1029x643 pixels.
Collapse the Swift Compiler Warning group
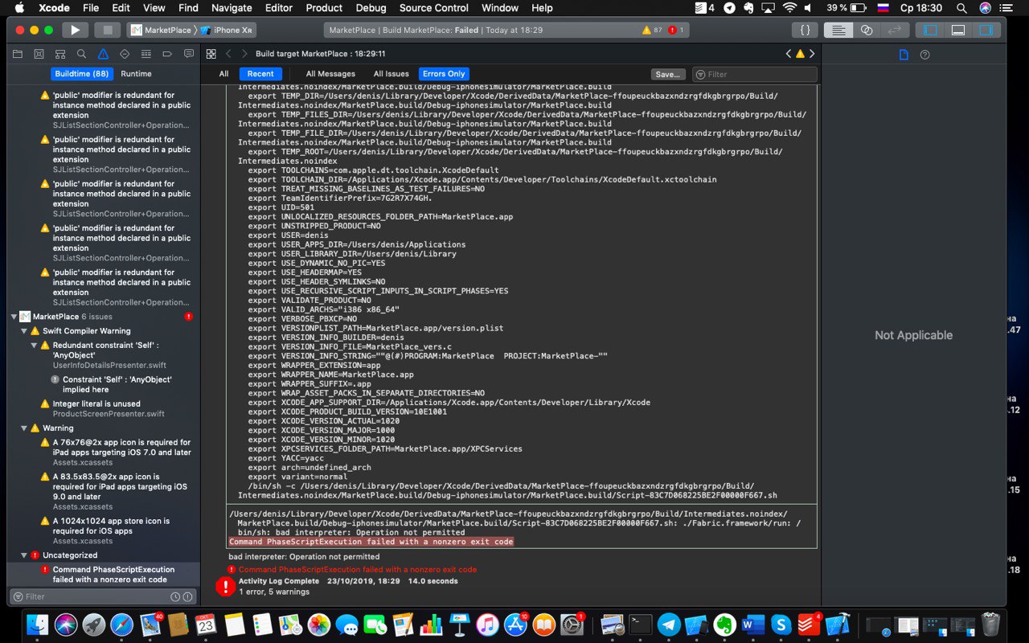click(x=24, y=331)
